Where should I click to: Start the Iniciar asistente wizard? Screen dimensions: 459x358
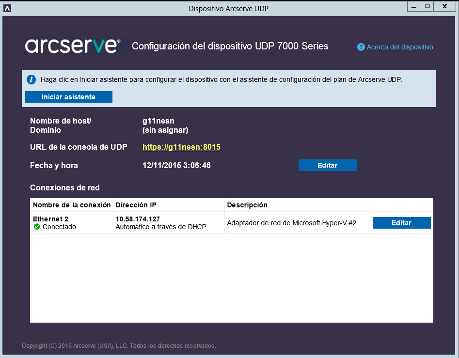tap(68, 97)
